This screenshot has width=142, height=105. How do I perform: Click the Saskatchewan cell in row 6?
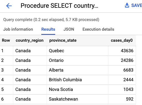[77, 99]
